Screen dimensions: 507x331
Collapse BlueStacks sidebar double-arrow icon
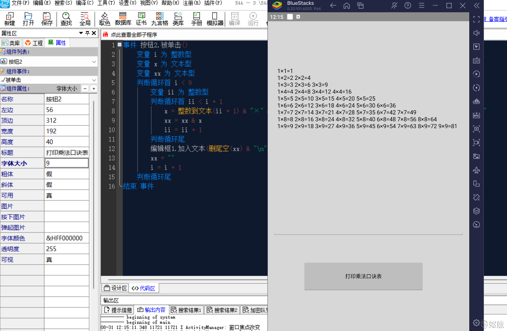click(x=476, y=5)
